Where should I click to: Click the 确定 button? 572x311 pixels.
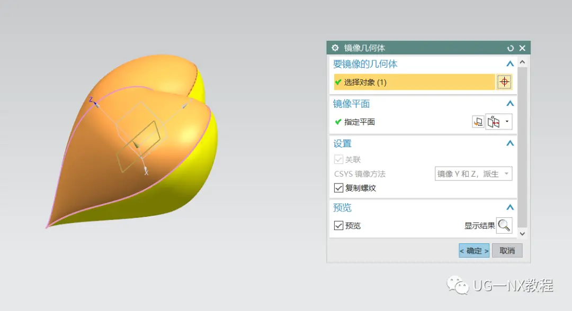474,251
